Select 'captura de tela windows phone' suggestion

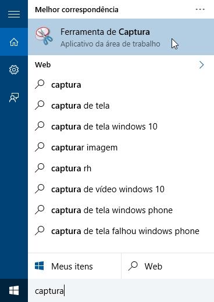coord(121,210)
